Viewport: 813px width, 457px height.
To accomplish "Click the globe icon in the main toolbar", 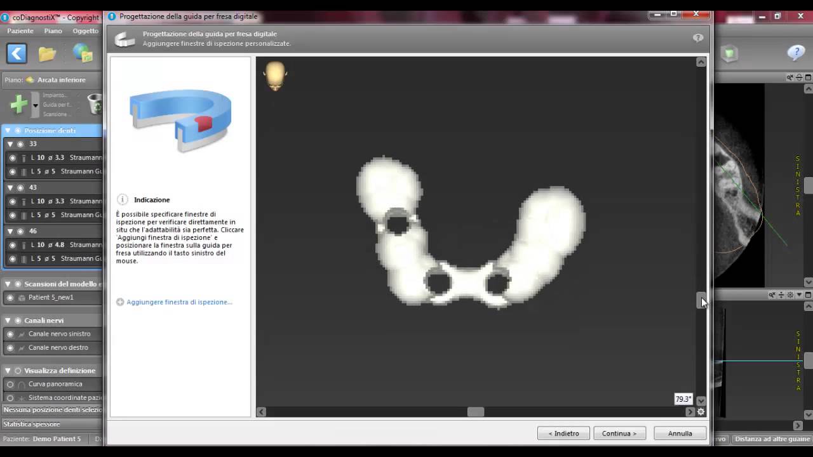I will click(83, 53).
